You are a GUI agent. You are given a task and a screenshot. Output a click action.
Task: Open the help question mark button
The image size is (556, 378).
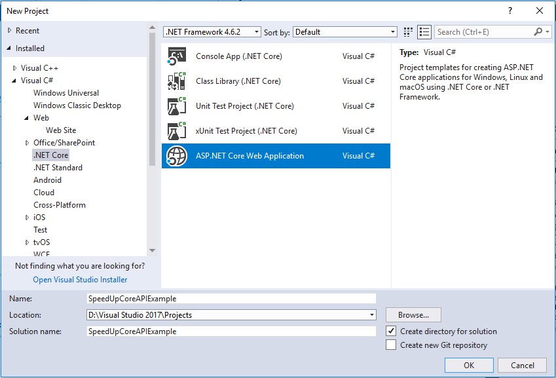coord(510,10)
